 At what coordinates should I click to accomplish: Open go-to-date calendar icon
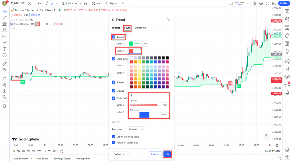62,151
